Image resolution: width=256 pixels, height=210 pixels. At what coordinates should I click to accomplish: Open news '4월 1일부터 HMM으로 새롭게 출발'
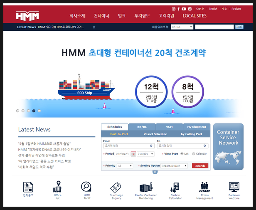coord(44,144)
